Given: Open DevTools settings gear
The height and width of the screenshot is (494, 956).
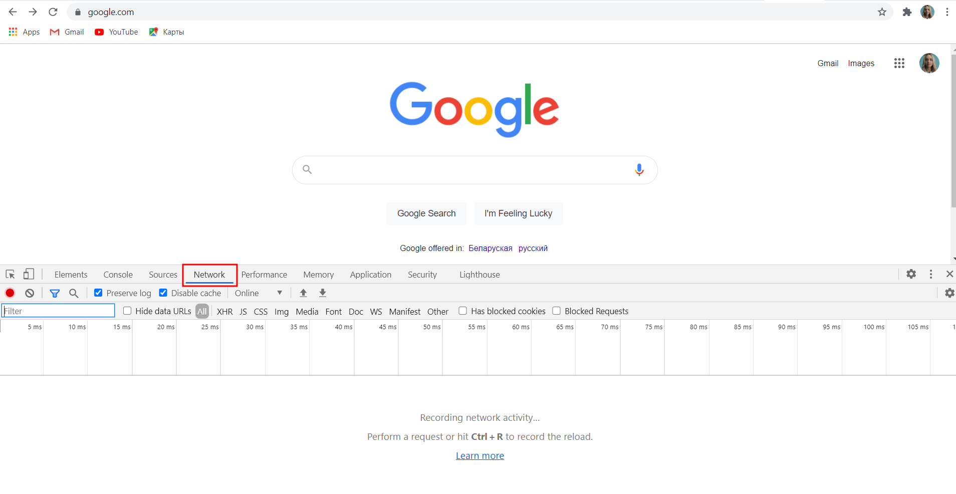Looking at the screenshot, I should (x=911, y=274).
